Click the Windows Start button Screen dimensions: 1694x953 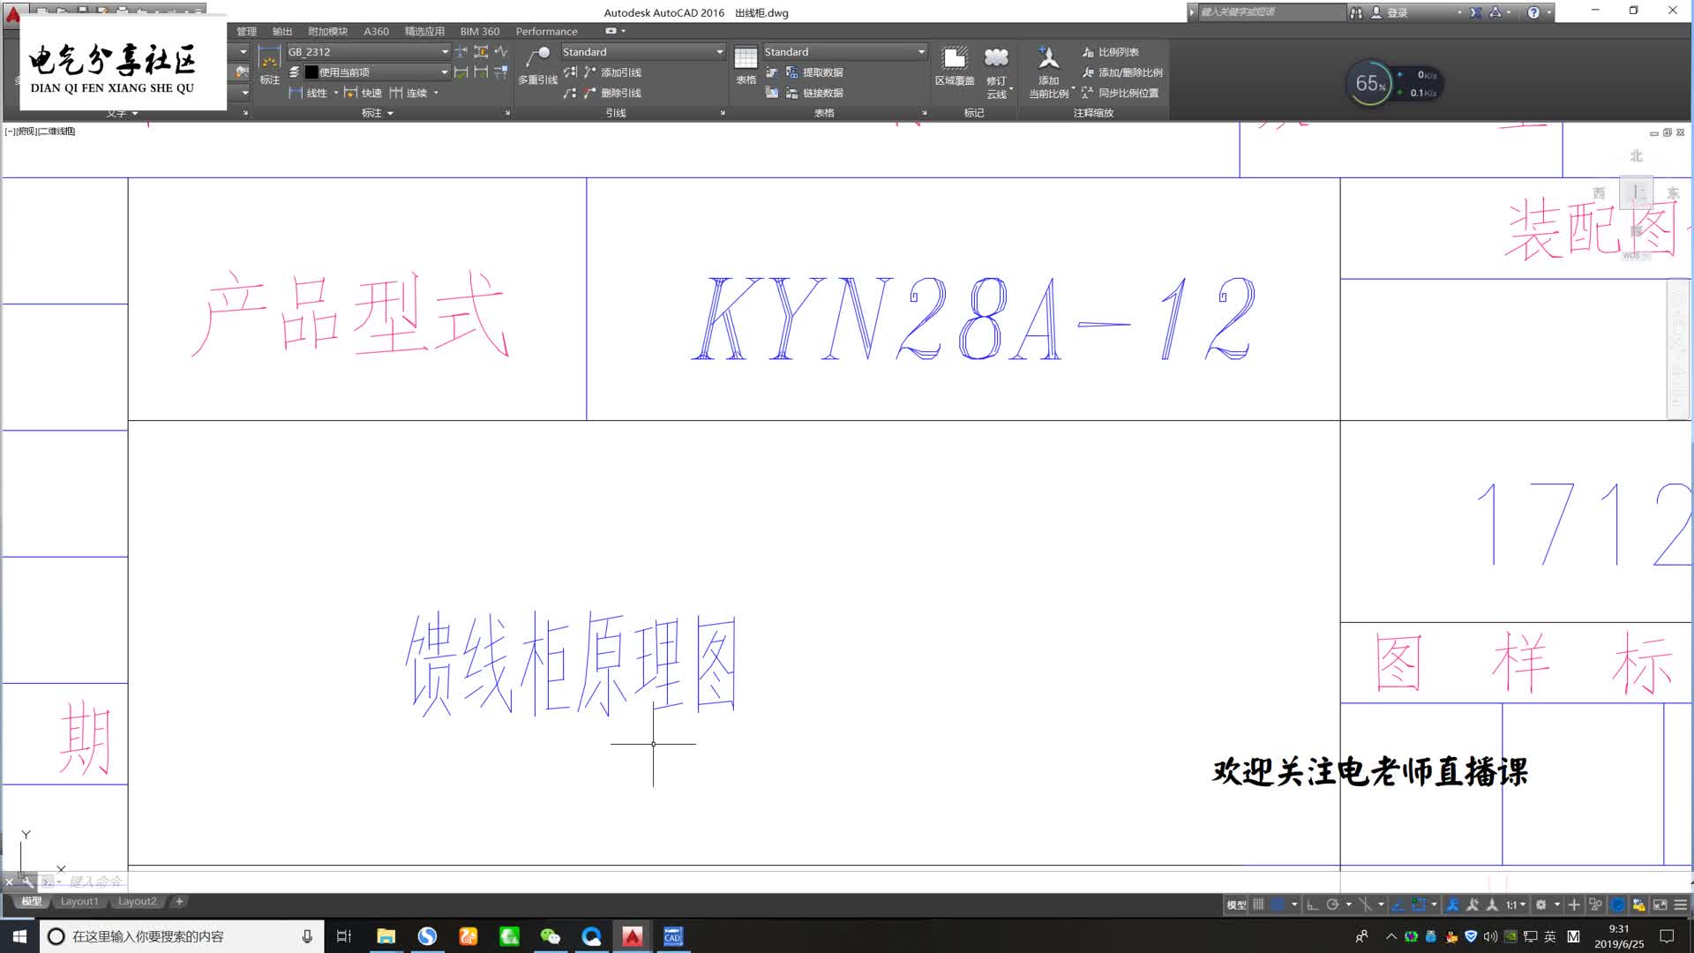[x=19, y=936]
